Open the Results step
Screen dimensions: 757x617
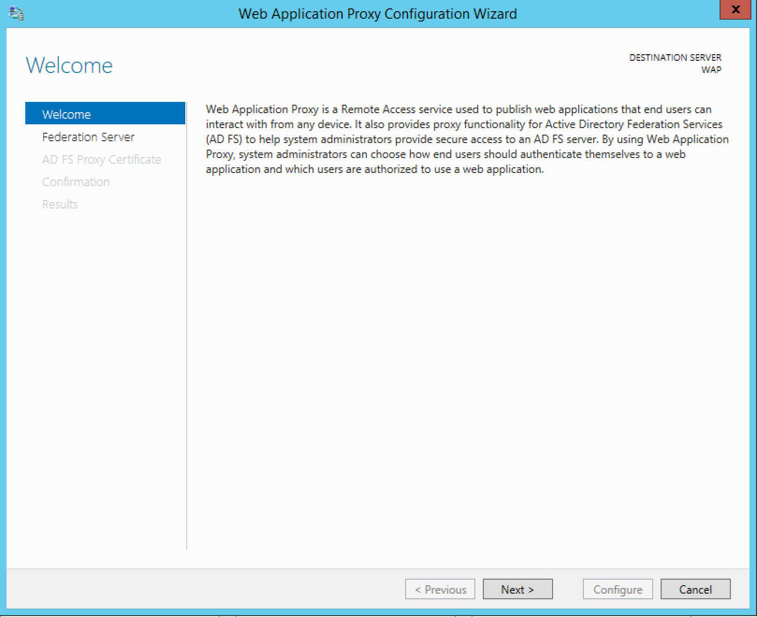[60, 204]
